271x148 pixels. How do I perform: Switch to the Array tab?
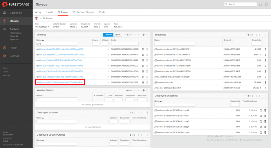(38, 12)
